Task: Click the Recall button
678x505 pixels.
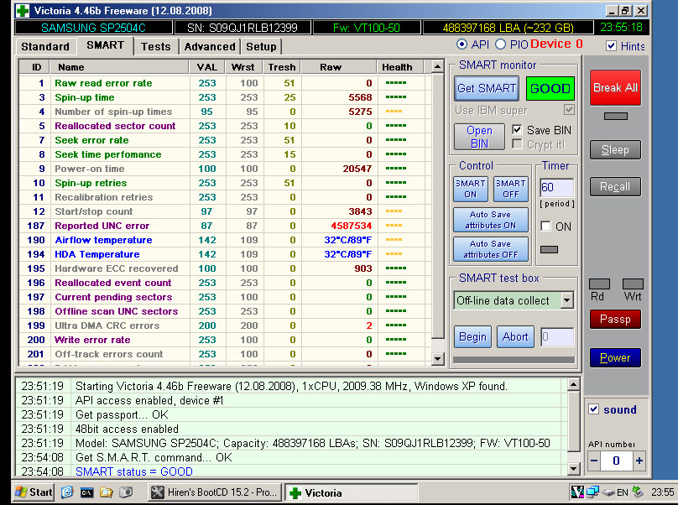Action: [x=615, y=187]
